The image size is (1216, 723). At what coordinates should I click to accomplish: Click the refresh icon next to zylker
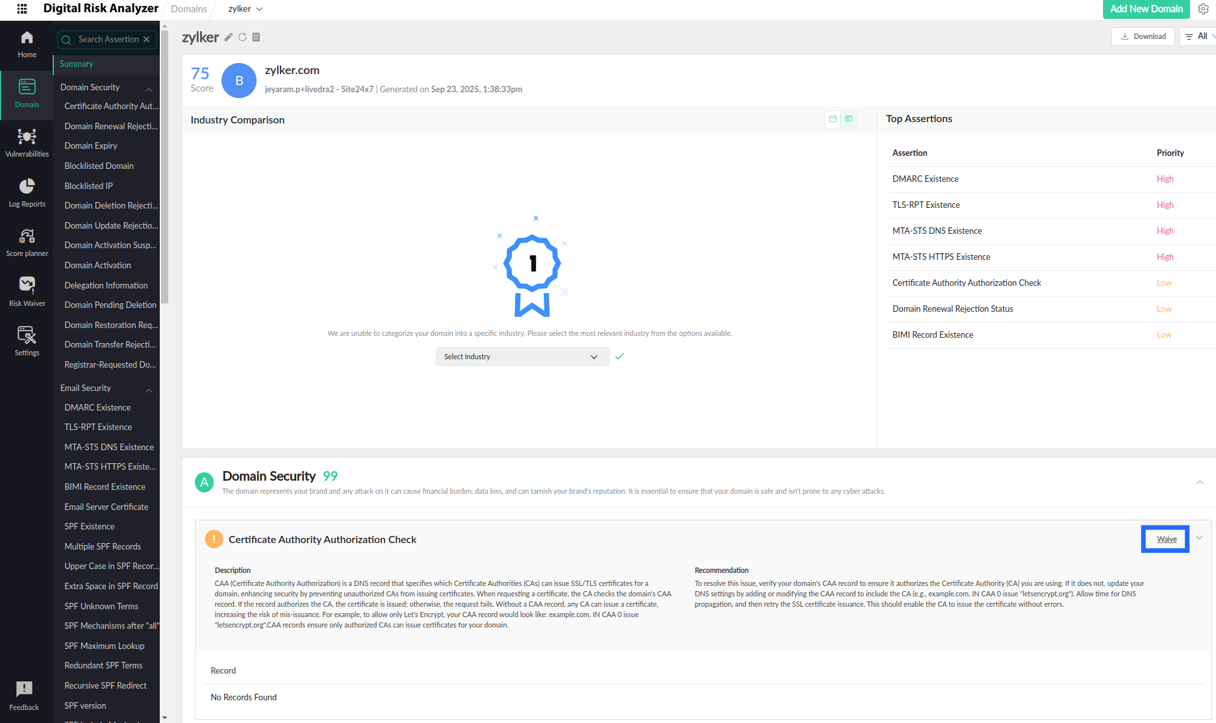(x=242, y=38)
